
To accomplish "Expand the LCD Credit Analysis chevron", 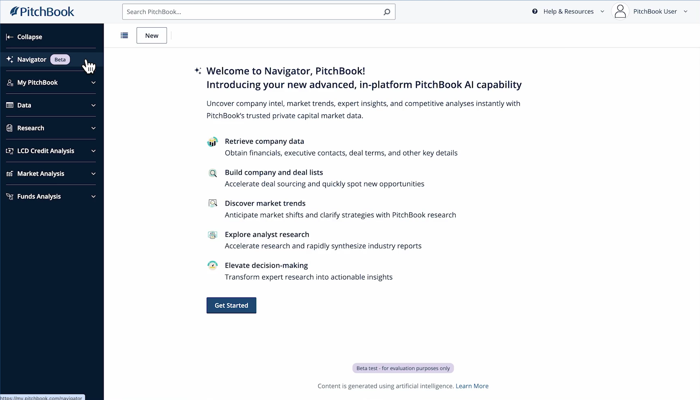I will tap(93, 151).
